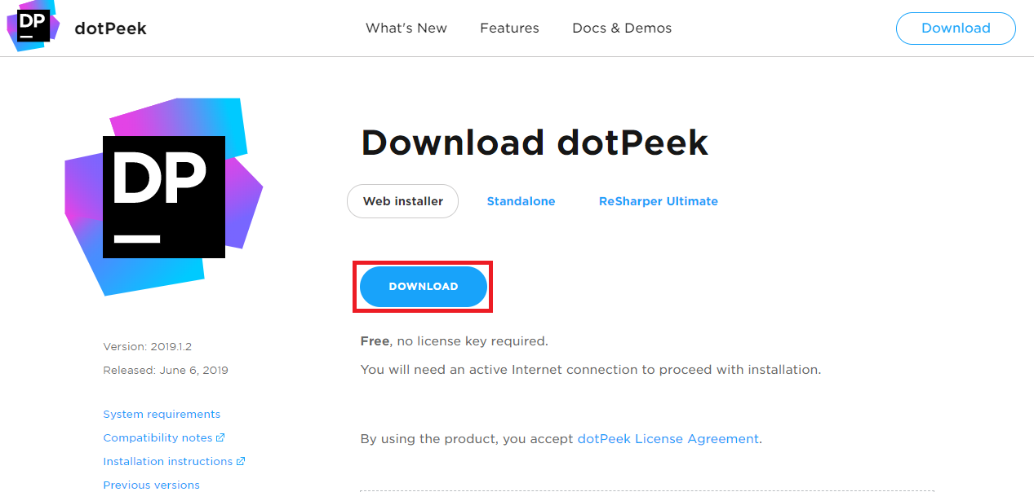Open the Docs & Demos menu item
Viewport: 1034px width, 492px height.
(x=622, y=28)
